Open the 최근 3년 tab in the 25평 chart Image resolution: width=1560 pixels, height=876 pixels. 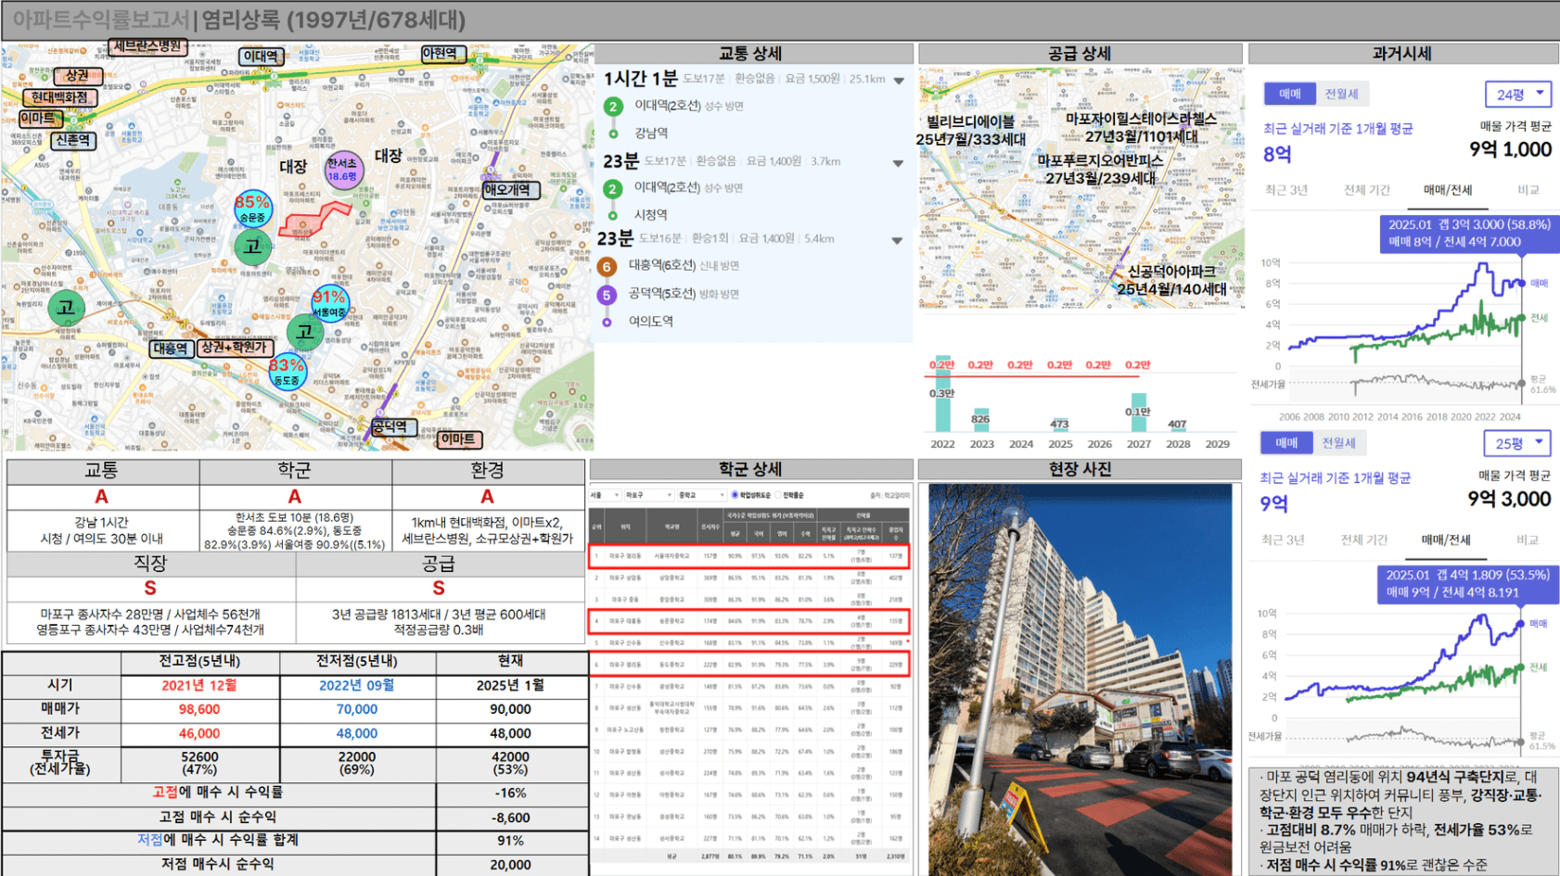pos(1283,540)
